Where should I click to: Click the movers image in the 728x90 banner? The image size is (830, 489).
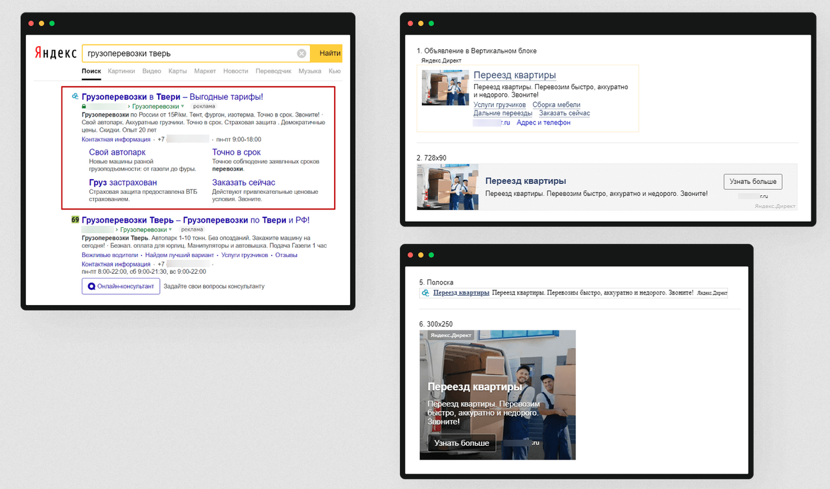coord(447,187)
